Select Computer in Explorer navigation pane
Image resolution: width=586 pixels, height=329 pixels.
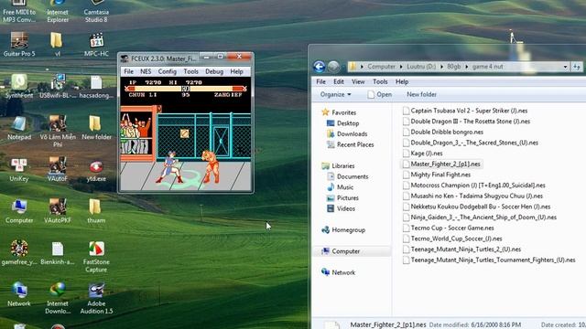(341, 251)
